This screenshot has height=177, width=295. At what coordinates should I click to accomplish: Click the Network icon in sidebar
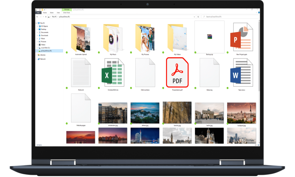[x=39, y=59]
